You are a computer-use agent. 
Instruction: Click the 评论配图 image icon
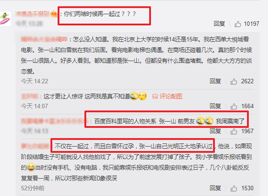coord(155,97)
